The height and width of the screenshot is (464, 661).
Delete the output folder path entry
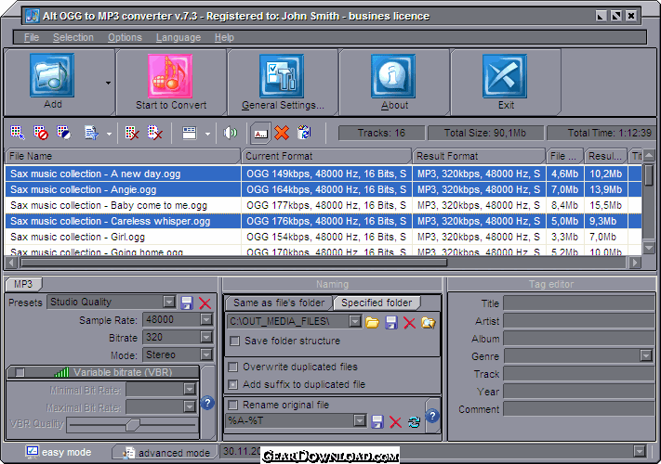tap(409, 323)
